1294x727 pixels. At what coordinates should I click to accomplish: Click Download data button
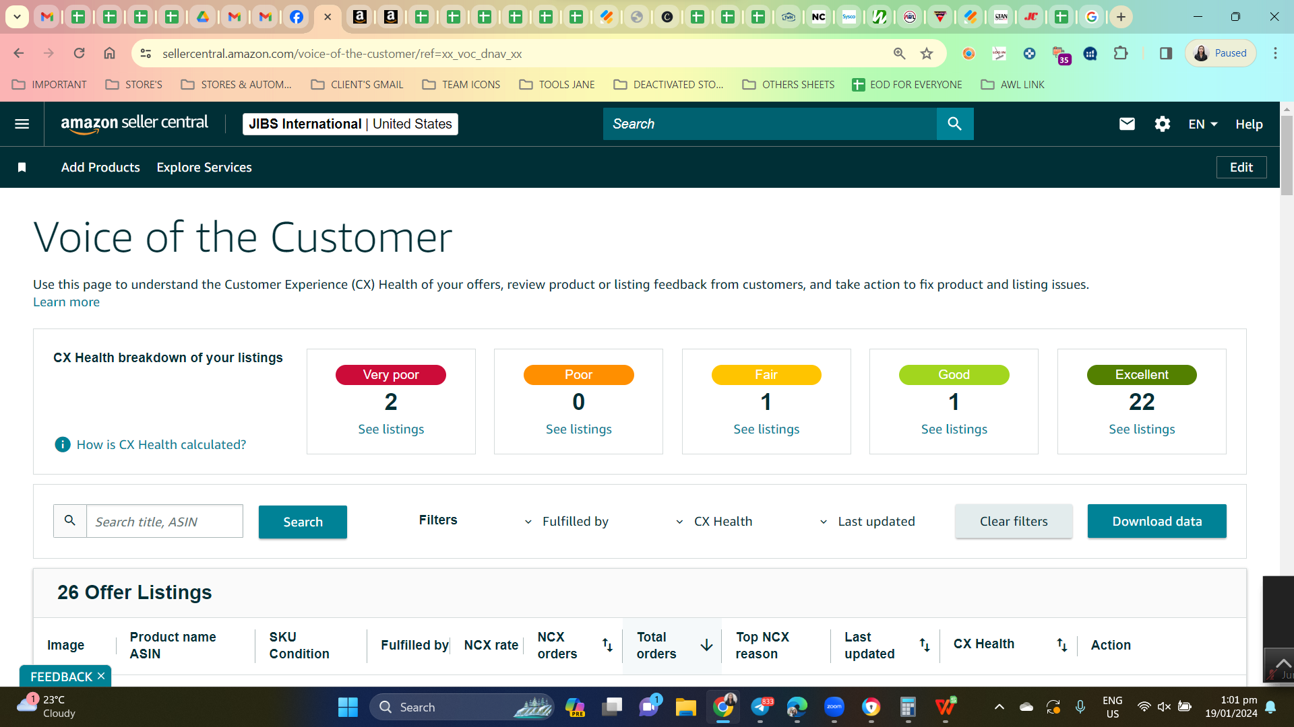coord(1157,521)
